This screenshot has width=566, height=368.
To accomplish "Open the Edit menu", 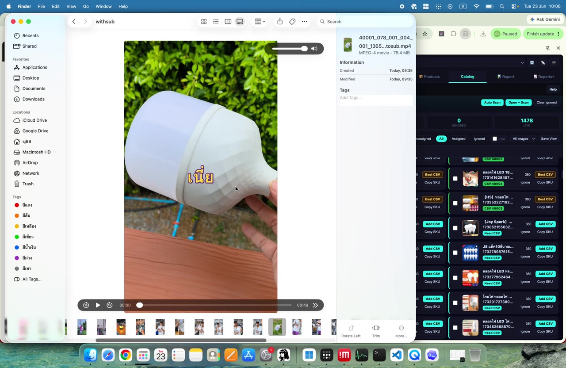I will 56,6.
